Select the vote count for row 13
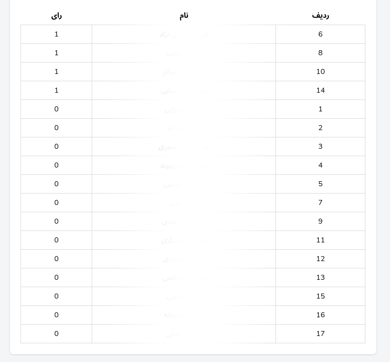 coord(57,278)
